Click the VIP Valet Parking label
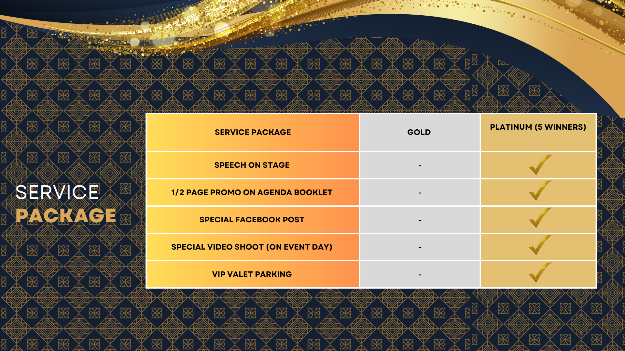The width and height of the screenshot is (625, 351). 252,274
